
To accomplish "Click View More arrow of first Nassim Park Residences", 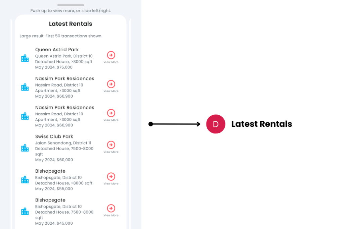I will tap(111, 84).
